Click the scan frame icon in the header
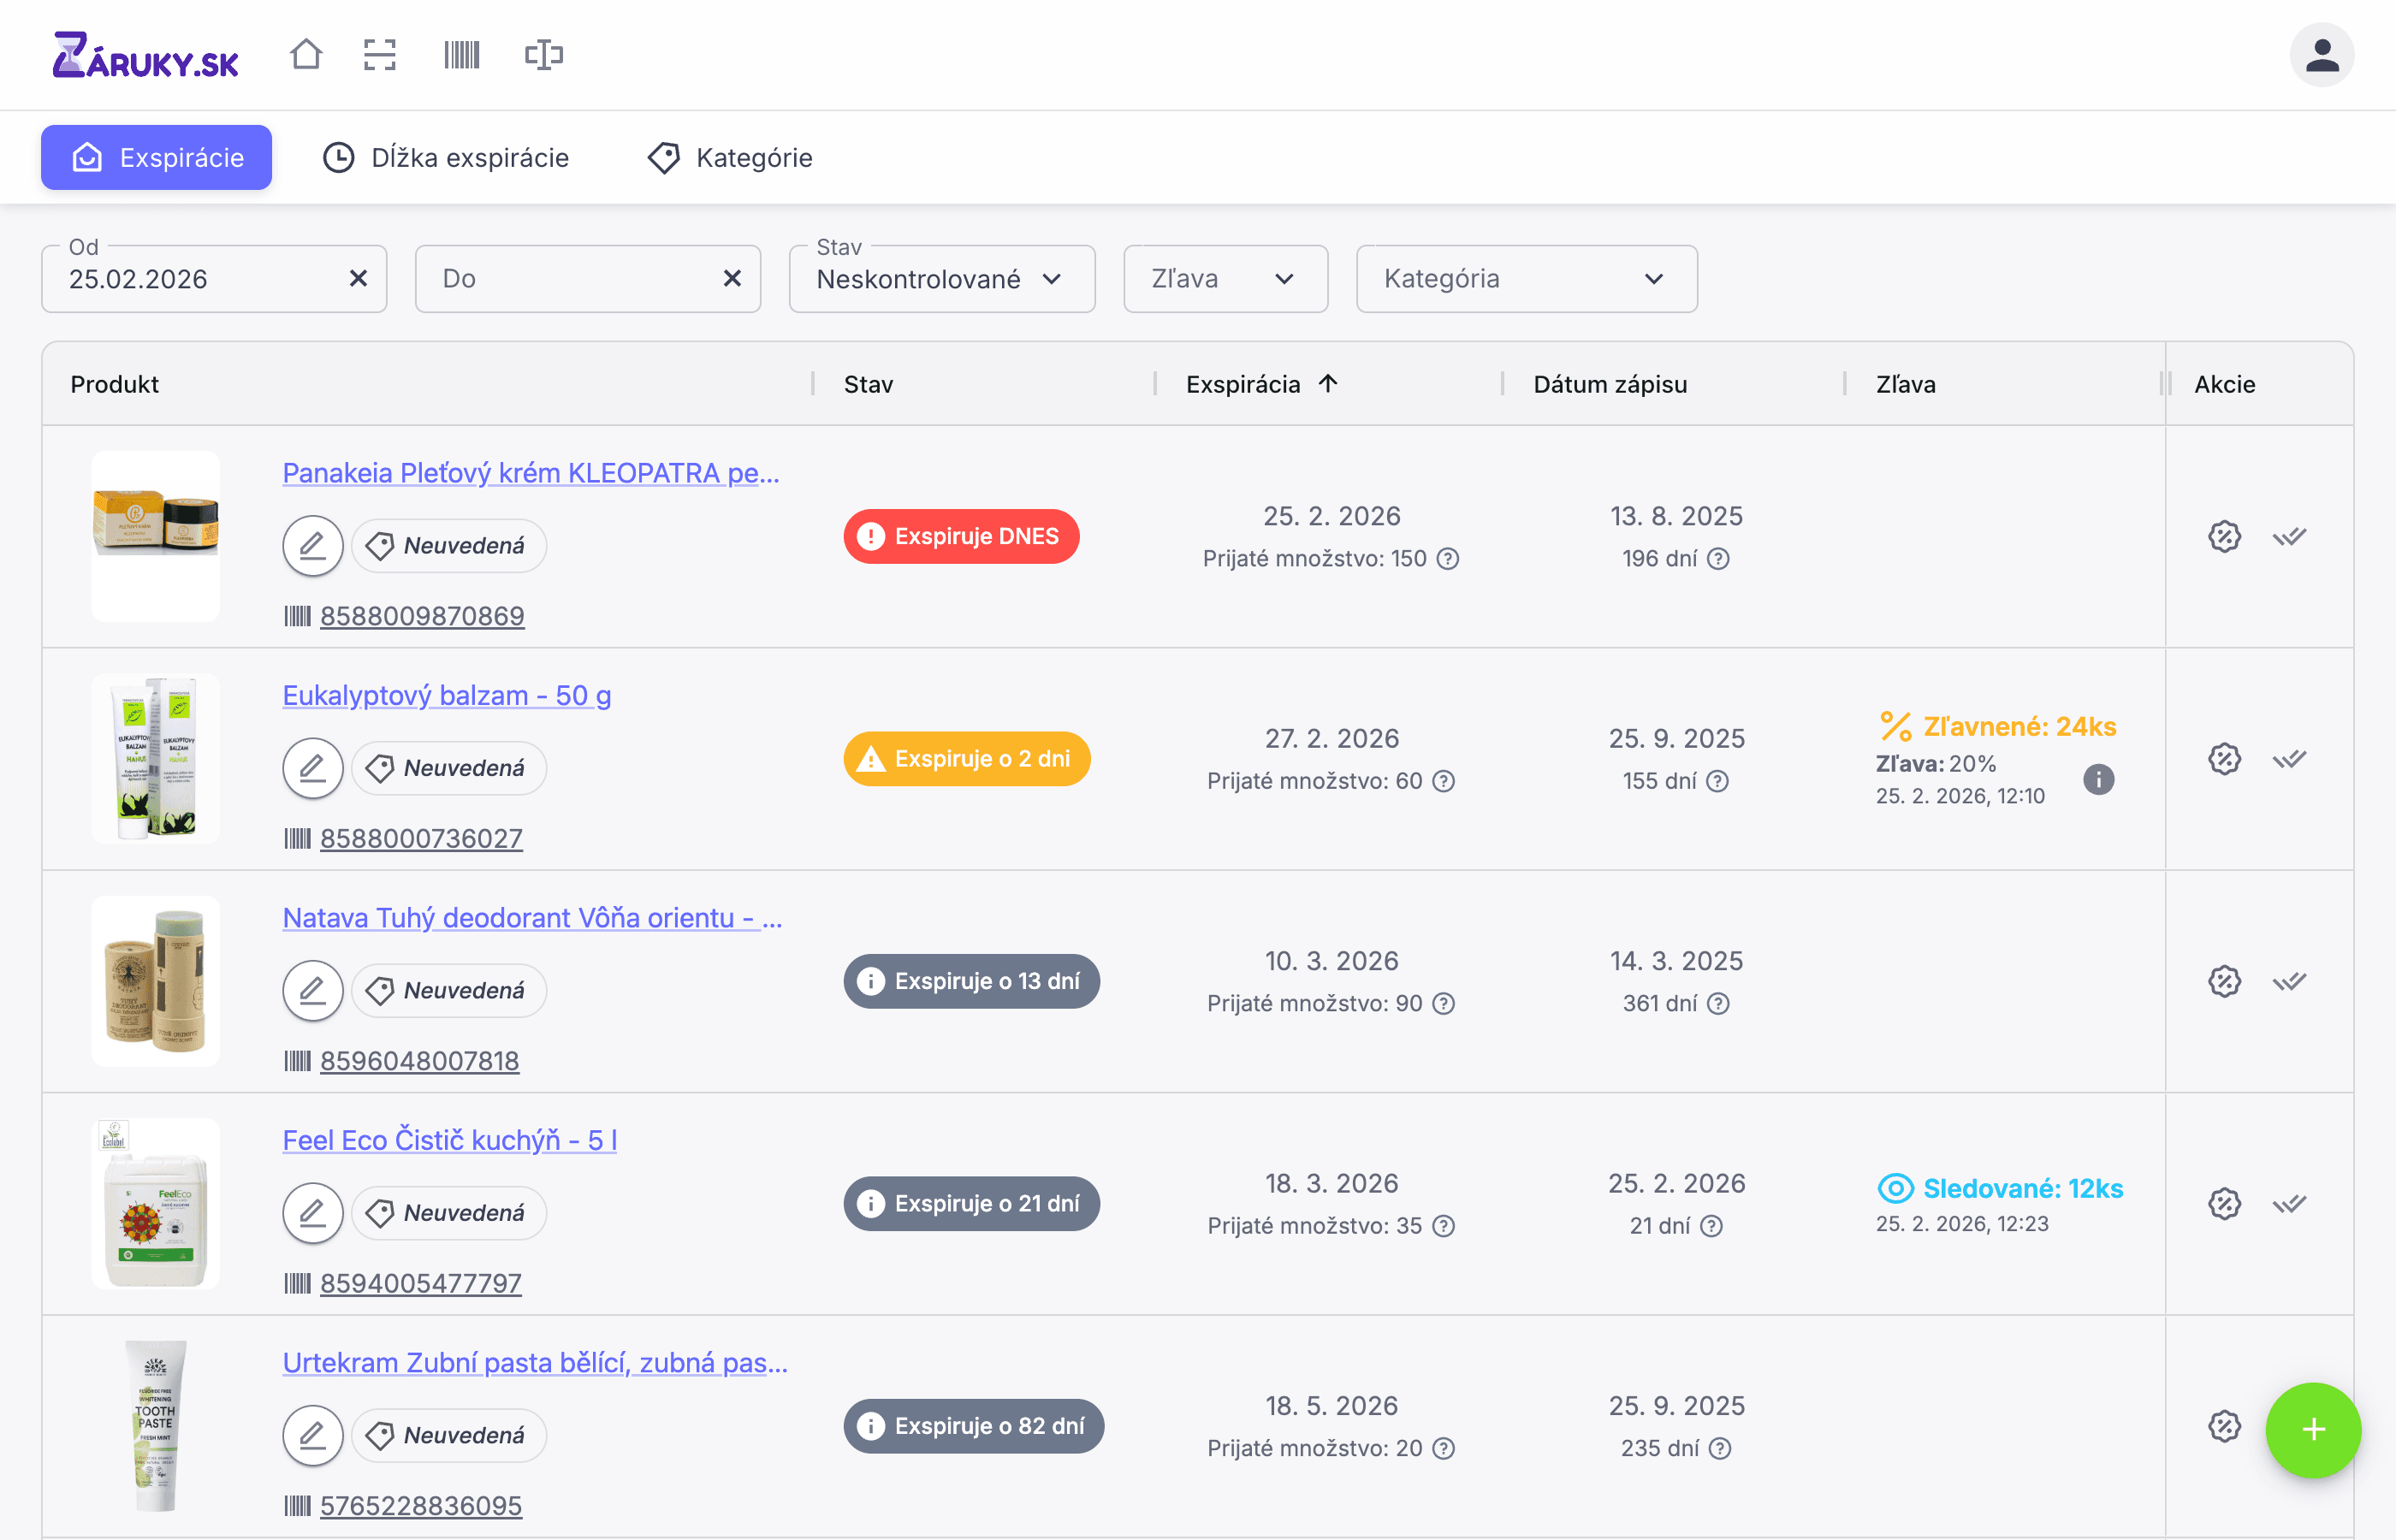 pyautogui.click(x=380, y=54)
